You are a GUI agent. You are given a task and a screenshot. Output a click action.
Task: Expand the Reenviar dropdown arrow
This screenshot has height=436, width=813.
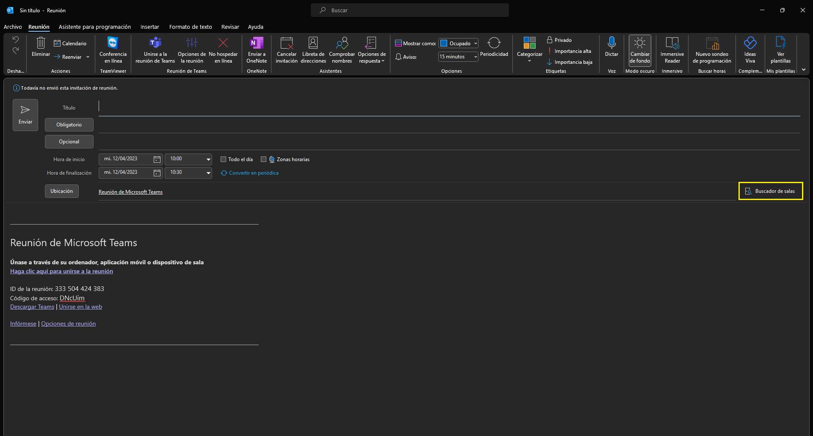pos(88,57)
